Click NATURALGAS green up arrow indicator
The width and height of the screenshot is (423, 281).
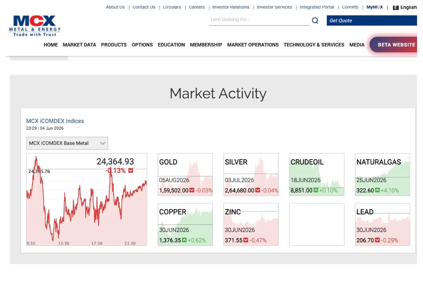coord(377,190)
